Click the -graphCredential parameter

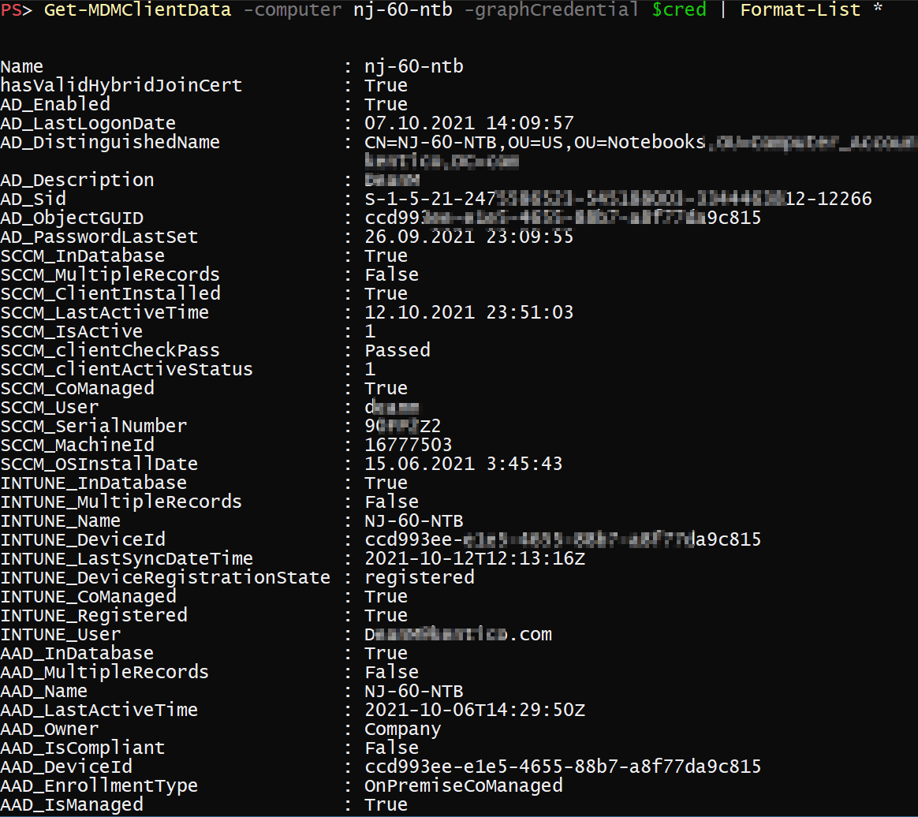557,10
